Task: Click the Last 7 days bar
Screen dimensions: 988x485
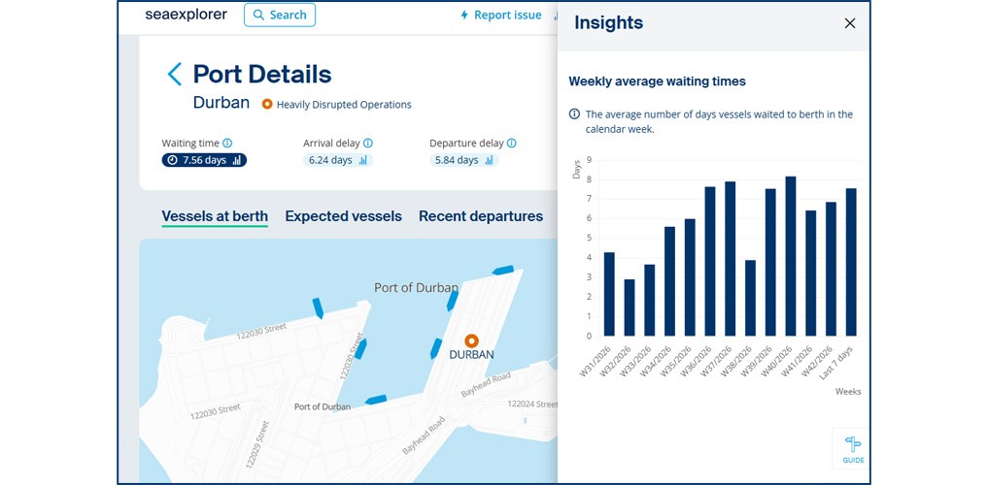Action: pos(851,262)
